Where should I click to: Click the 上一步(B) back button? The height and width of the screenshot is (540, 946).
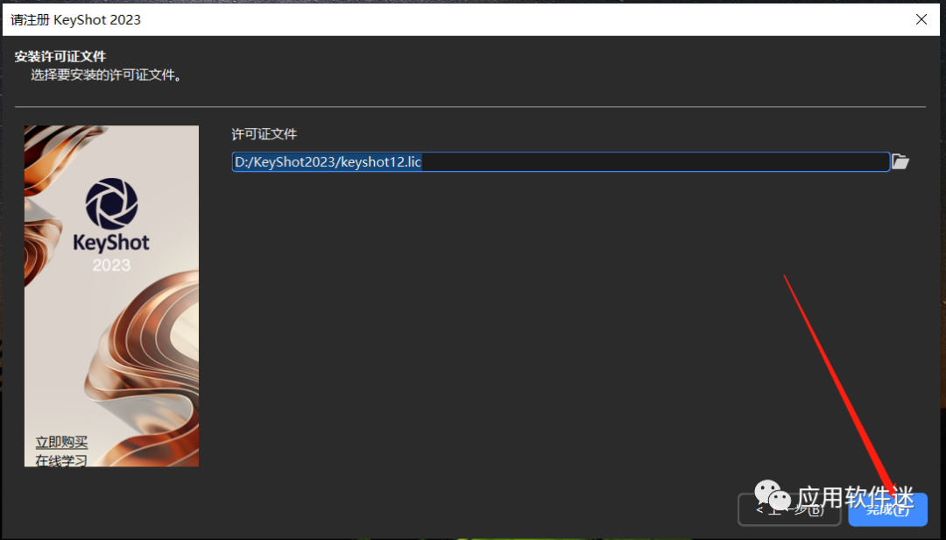788,509
